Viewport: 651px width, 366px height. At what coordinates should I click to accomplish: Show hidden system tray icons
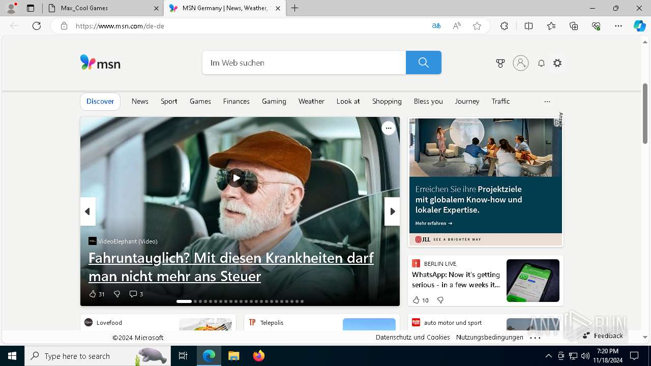[x=548, y=356]
